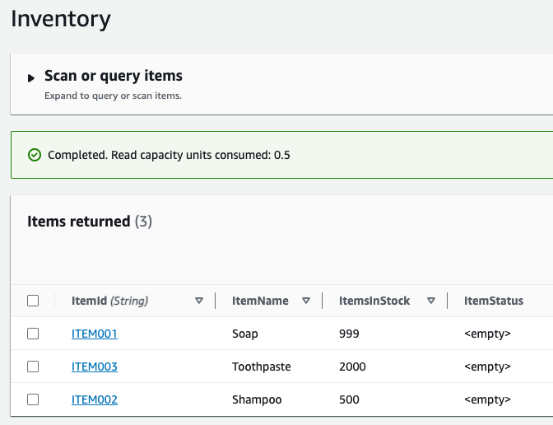Open the ITEM002 item link
The height and width of the screenshot is (425, 553).
coord(95,399)
